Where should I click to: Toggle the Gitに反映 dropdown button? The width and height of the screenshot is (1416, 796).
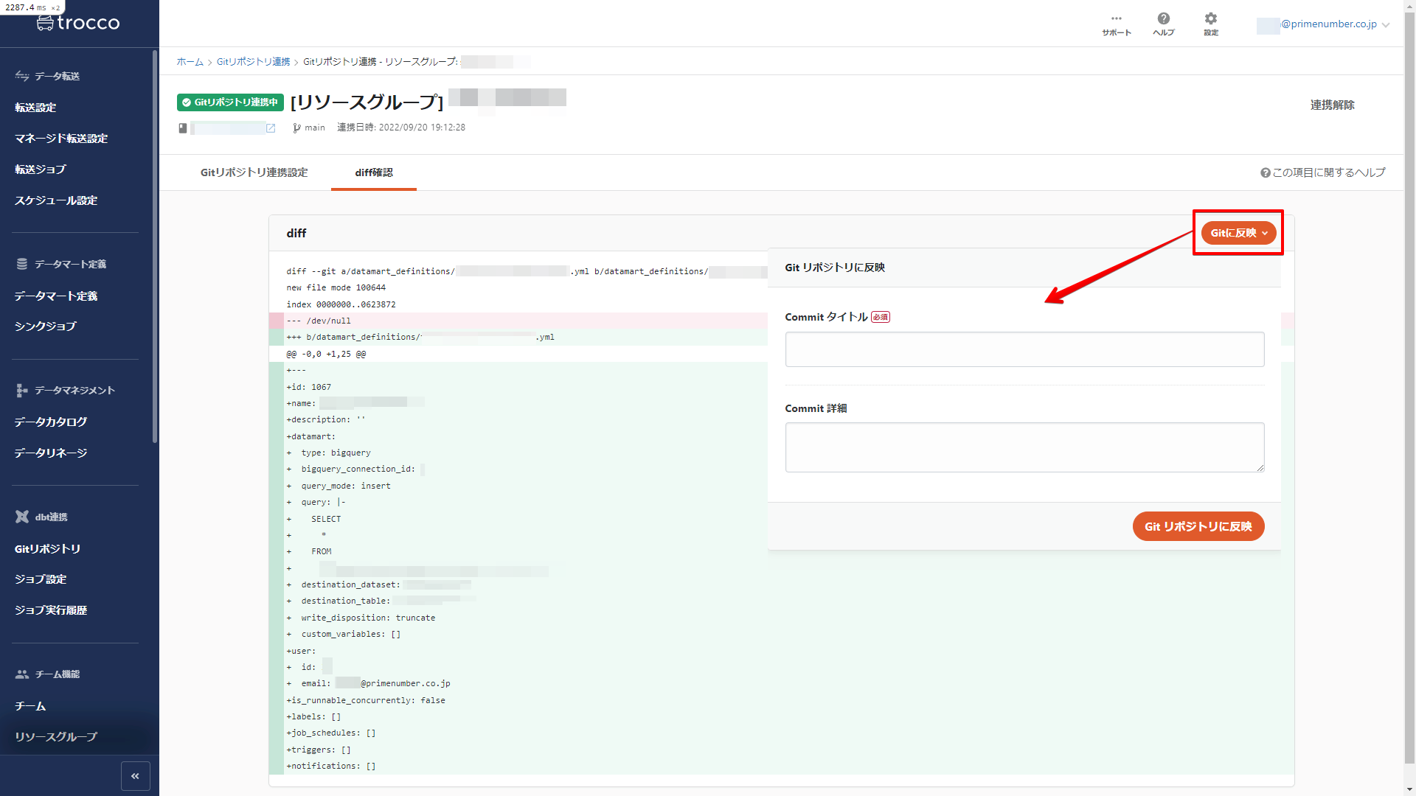[1238, 233]
